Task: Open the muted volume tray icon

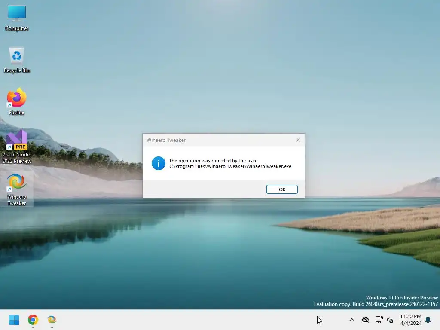Action: coord(390,320)
